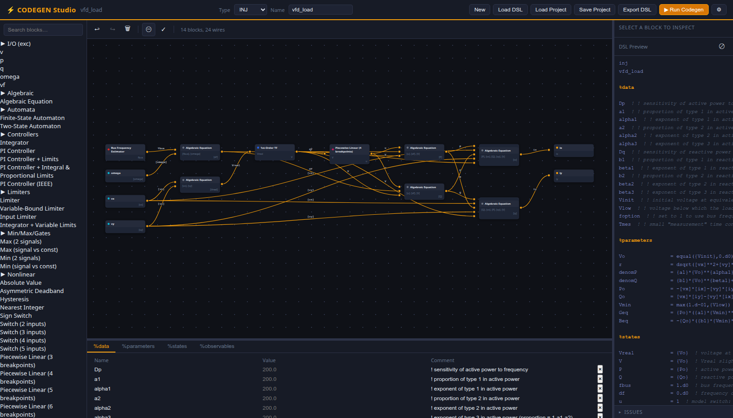Select the vy input block
The image size is (733, 418).
point(125,227)
